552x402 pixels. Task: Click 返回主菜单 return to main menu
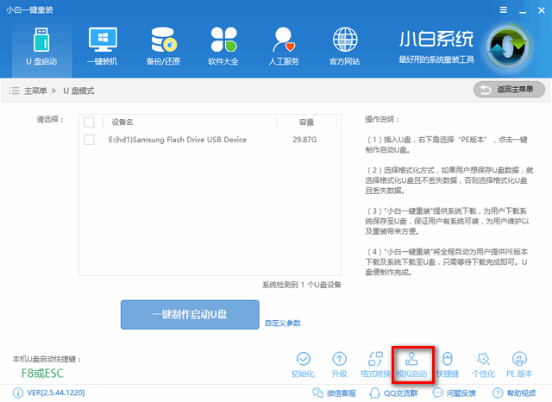509,90
